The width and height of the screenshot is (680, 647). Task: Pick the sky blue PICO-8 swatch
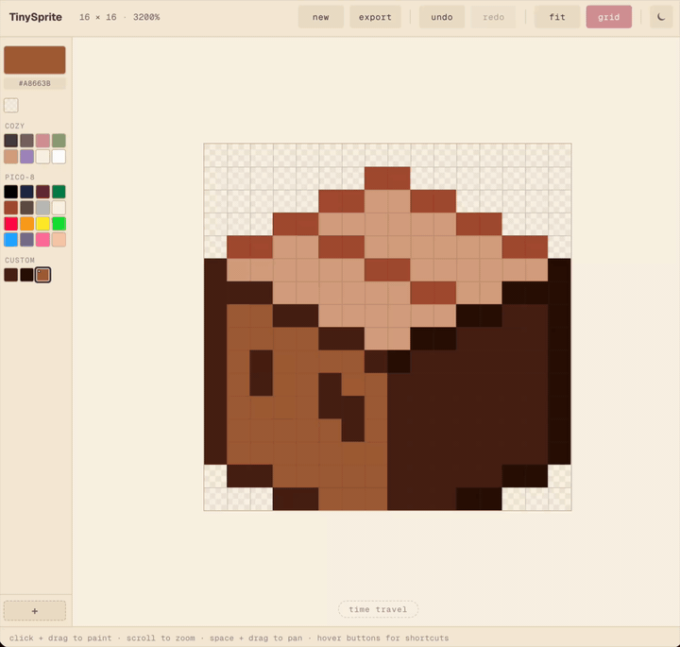(10, 240)
